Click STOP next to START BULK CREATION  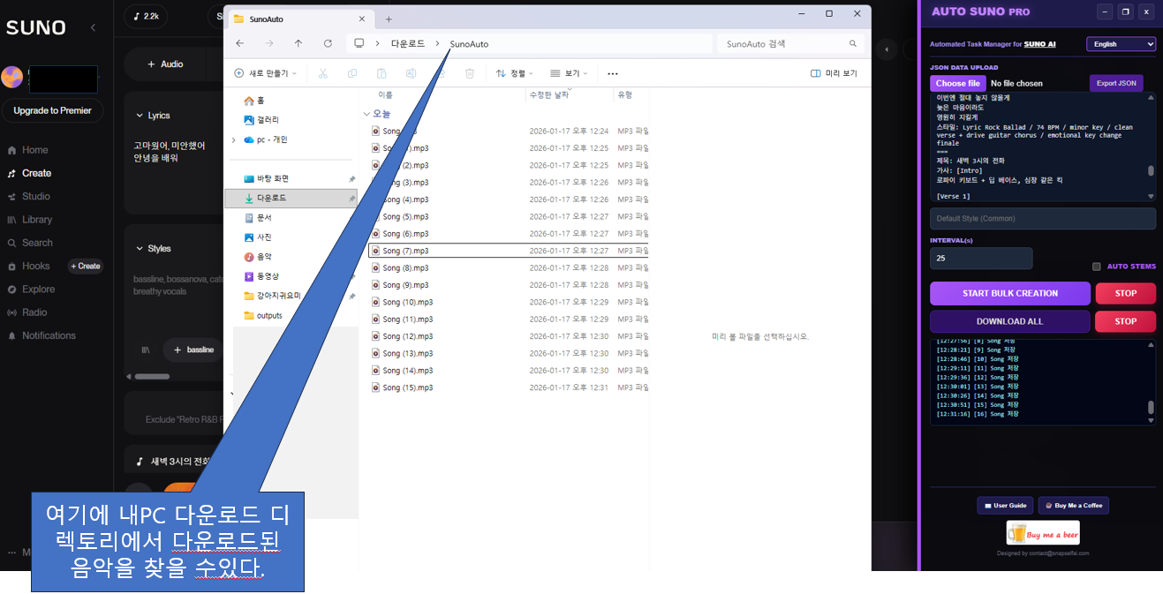(1126, 293)
